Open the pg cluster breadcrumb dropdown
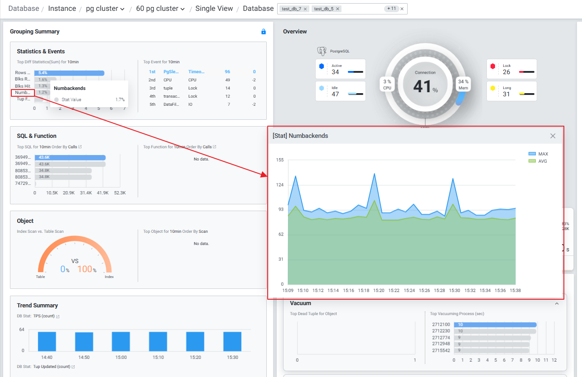The image size is (582, 377). pyautogui.click(x=105, y=9)
